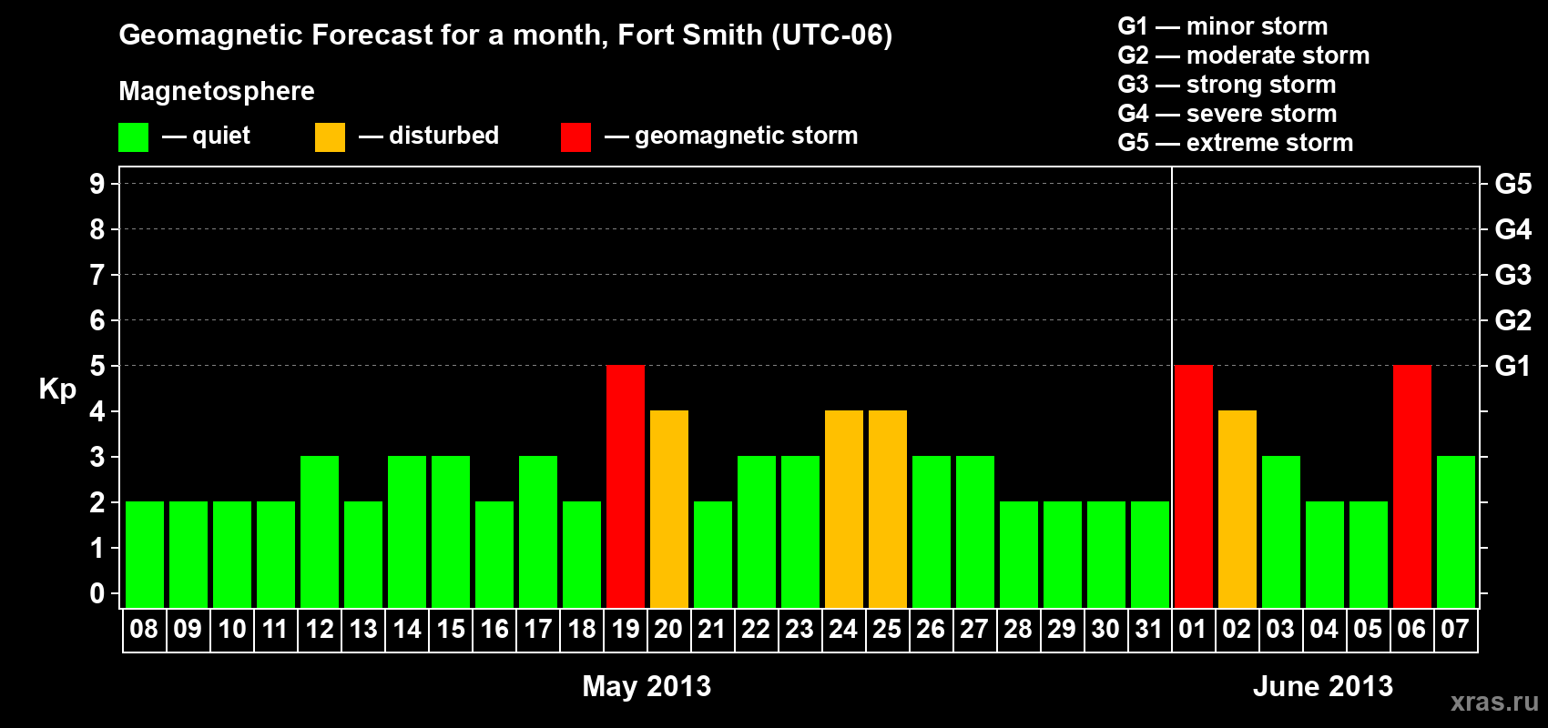
Task: Click the orange bar for June 02
Action: pyautogui.click(x=1237, y=509)
